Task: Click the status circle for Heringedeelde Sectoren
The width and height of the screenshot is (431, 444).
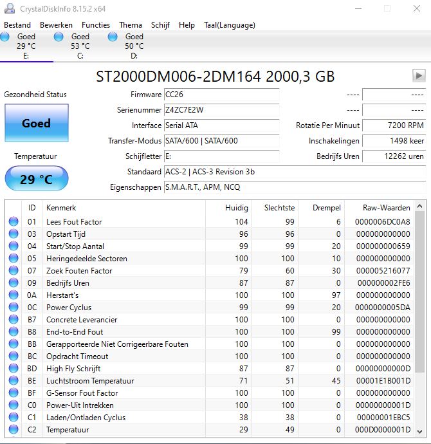Action: point(14,258)
